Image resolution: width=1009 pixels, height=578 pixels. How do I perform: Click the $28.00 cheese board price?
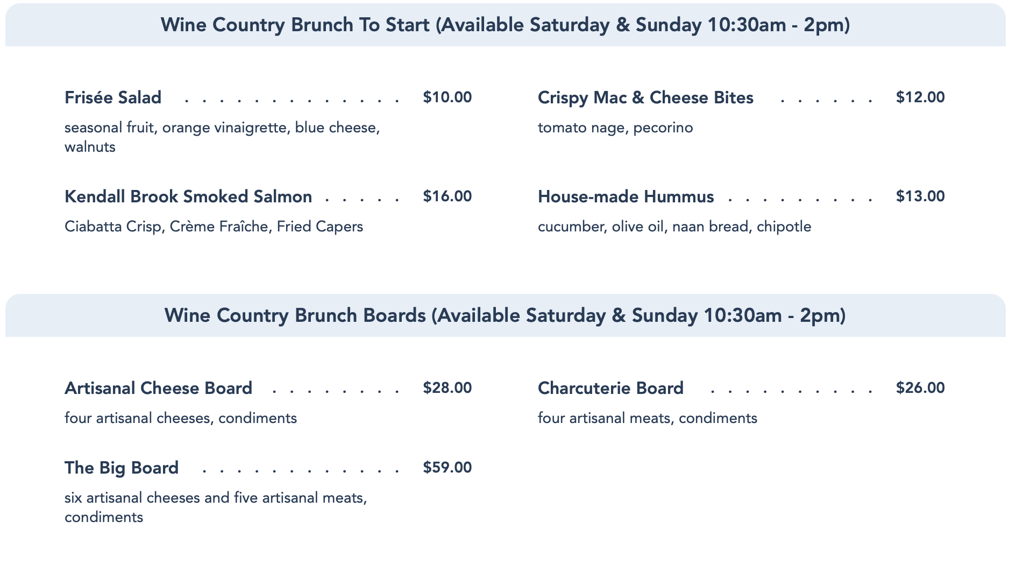tap(447, 388)
